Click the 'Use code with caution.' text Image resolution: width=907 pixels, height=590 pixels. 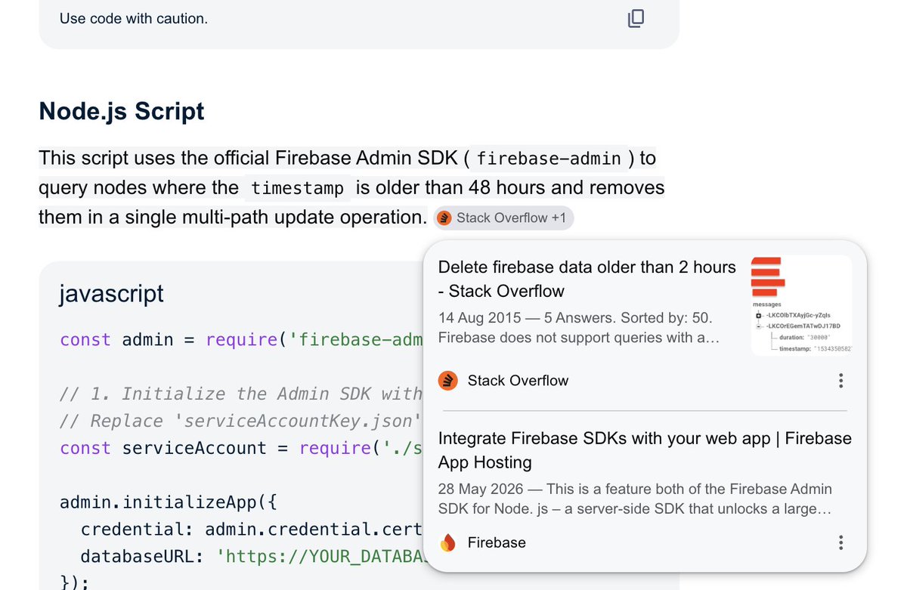tap(134, 18)
